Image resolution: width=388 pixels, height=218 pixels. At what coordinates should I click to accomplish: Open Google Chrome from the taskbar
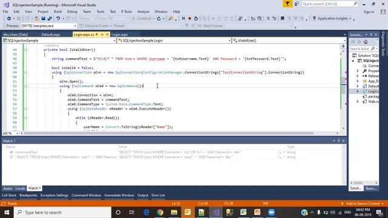coord(160,213)
